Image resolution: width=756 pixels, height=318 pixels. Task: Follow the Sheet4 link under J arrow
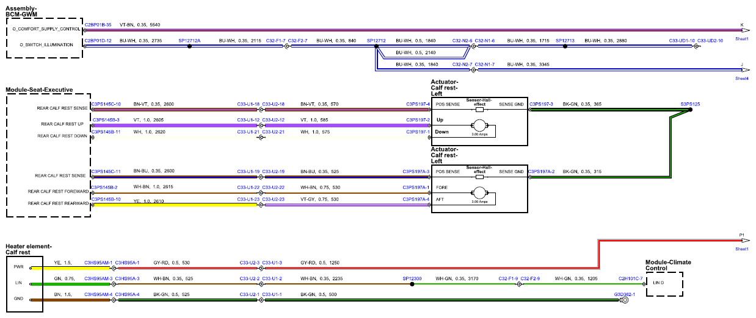pyautogui.click(x=742, y=79)
